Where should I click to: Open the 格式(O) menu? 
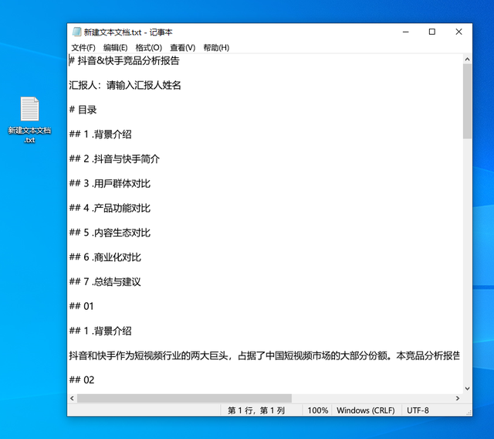(x=149, y=48)
